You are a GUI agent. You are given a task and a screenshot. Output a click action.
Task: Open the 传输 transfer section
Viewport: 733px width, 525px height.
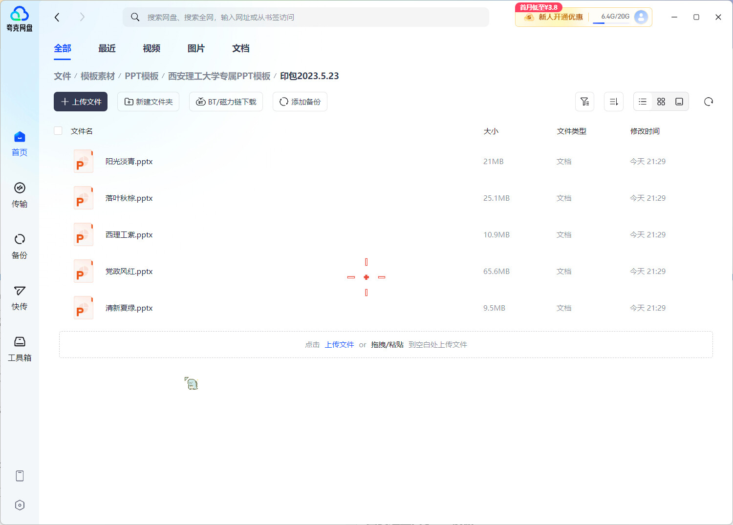point(20,195)
